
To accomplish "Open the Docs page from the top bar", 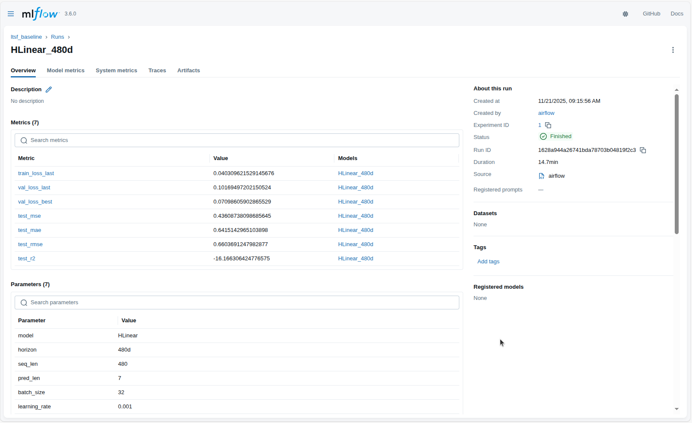I will tap(676, 13).
